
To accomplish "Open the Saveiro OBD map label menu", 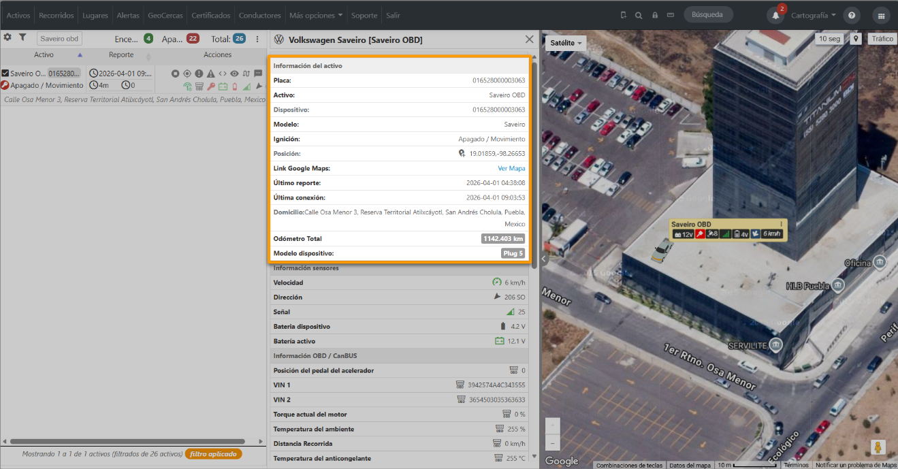I will point(781,224).
